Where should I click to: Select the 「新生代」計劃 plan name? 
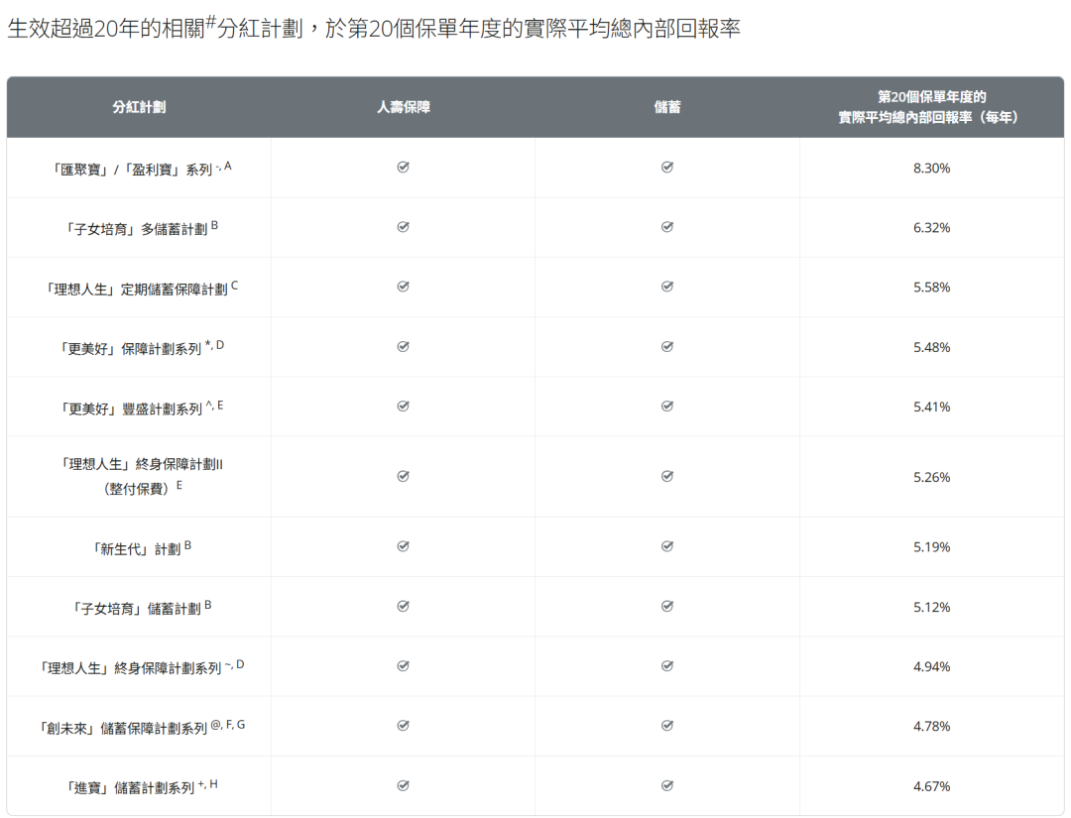pyautogui.click(x=140, y=547)
